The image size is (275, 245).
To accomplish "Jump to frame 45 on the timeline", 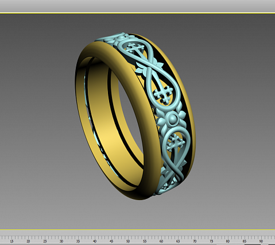I will click(x=111, y=241).
